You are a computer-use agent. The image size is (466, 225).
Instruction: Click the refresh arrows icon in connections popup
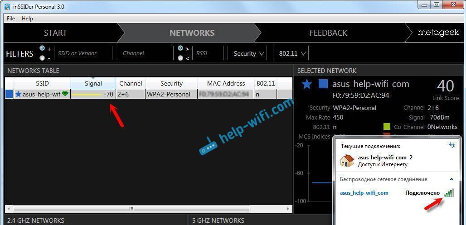coord(452,144)
